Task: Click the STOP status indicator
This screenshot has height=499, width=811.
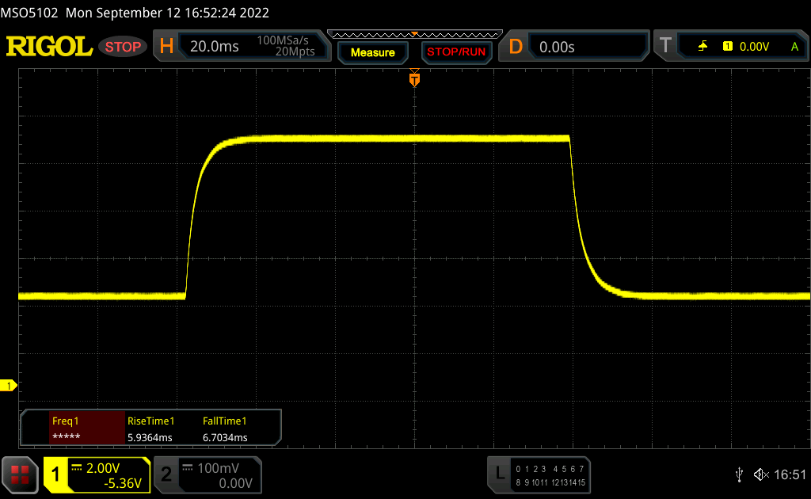Action: (123, 47)
